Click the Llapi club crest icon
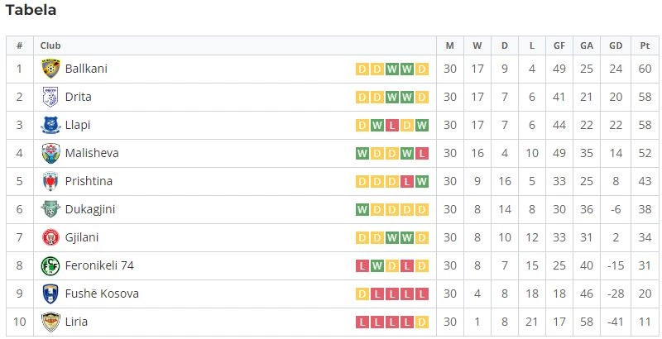The image size is (662, 339). (x=50, y=125)
